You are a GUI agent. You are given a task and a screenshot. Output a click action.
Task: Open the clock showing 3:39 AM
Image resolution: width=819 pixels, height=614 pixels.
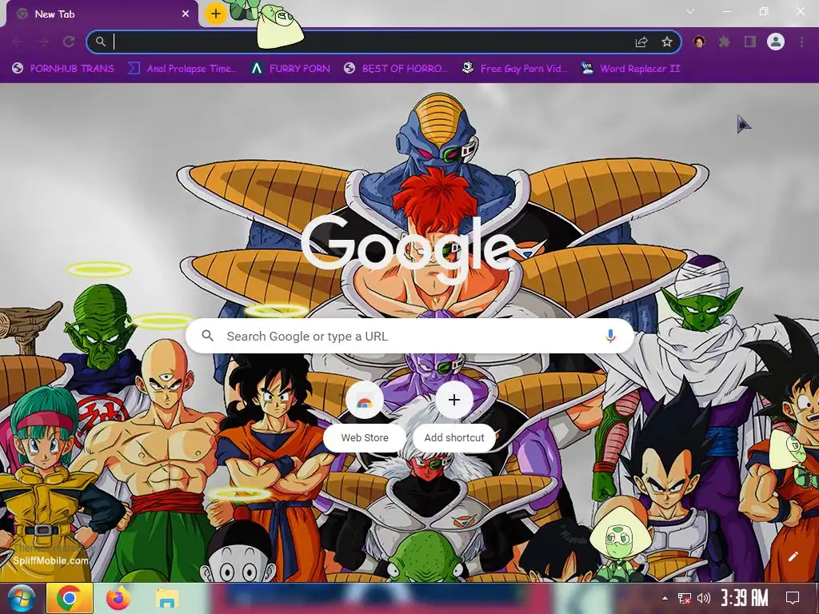[x=745, y=598]
